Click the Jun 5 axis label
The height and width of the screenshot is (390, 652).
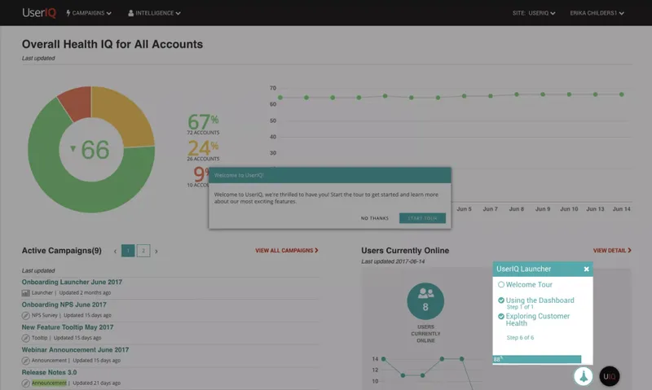[464, 209]
